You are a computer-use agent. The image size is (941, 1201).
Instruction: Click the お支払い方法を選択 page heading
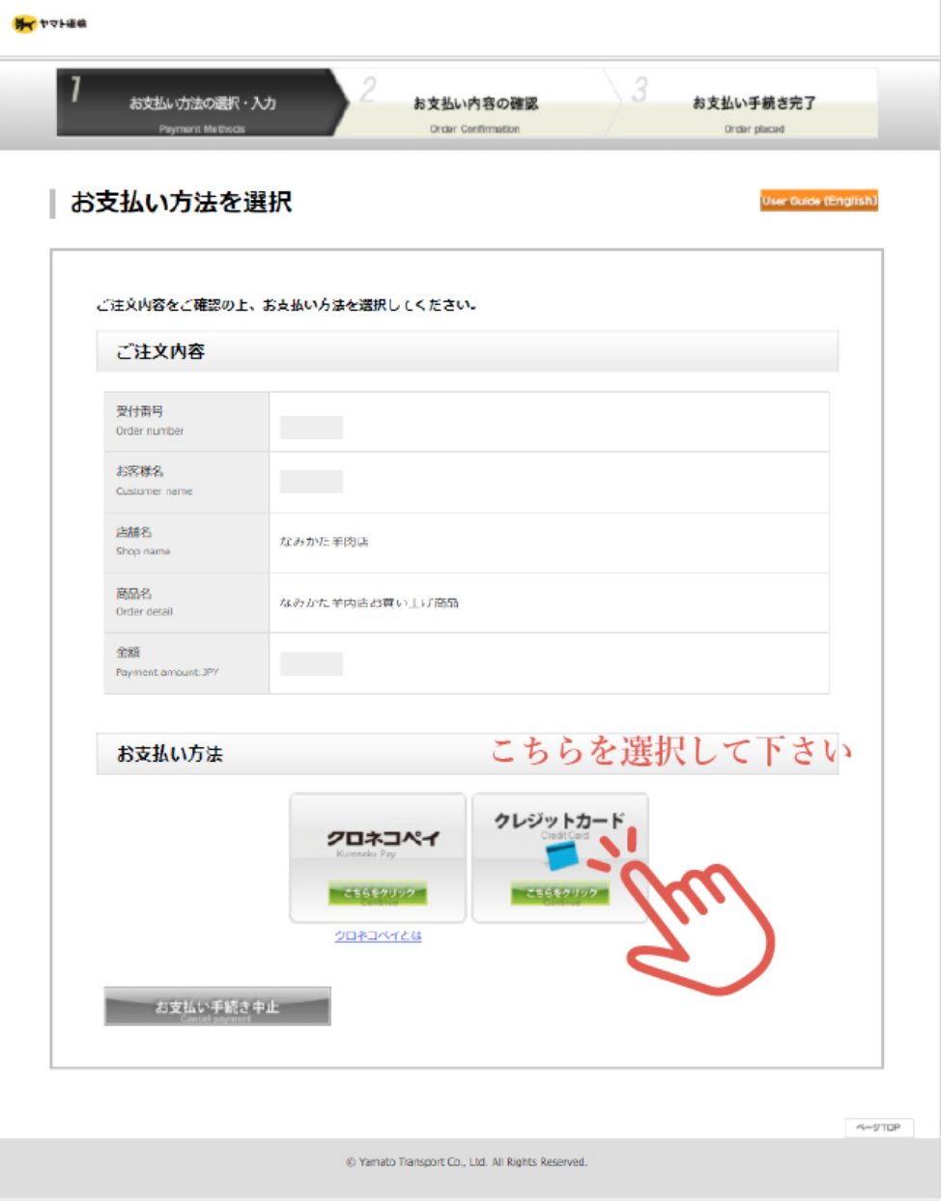tap(182, 202)
